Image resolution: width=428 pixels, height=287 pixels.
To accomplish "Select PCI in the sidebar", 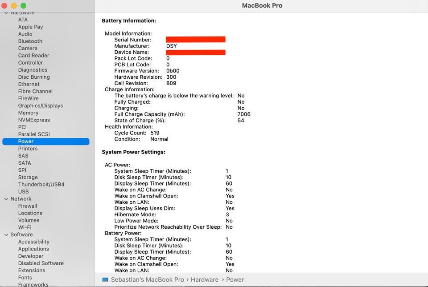I will [22, 127].
